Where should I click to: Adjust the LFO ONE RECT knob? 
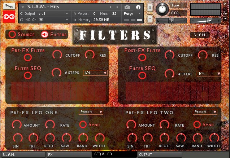point(50,138)
